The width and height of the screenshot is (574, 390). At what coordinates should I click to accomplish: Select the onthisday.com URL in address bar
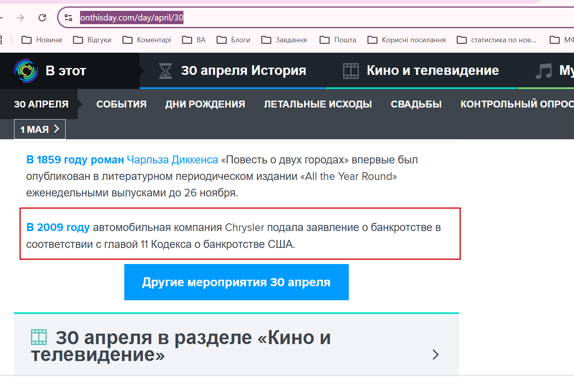(x=132, y=18)
